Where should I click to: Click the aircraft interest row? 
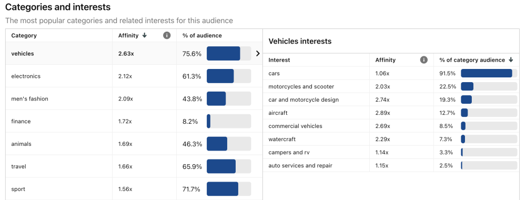[391, 113]
